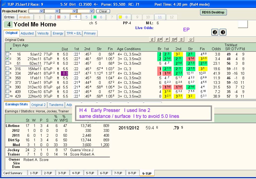
Task: Go to the 2-TUP race tab
Action: pos(48,173)
